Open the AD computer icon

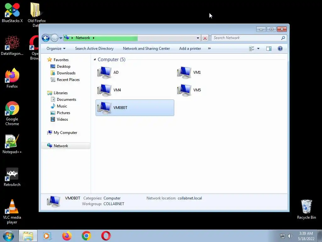104,72
